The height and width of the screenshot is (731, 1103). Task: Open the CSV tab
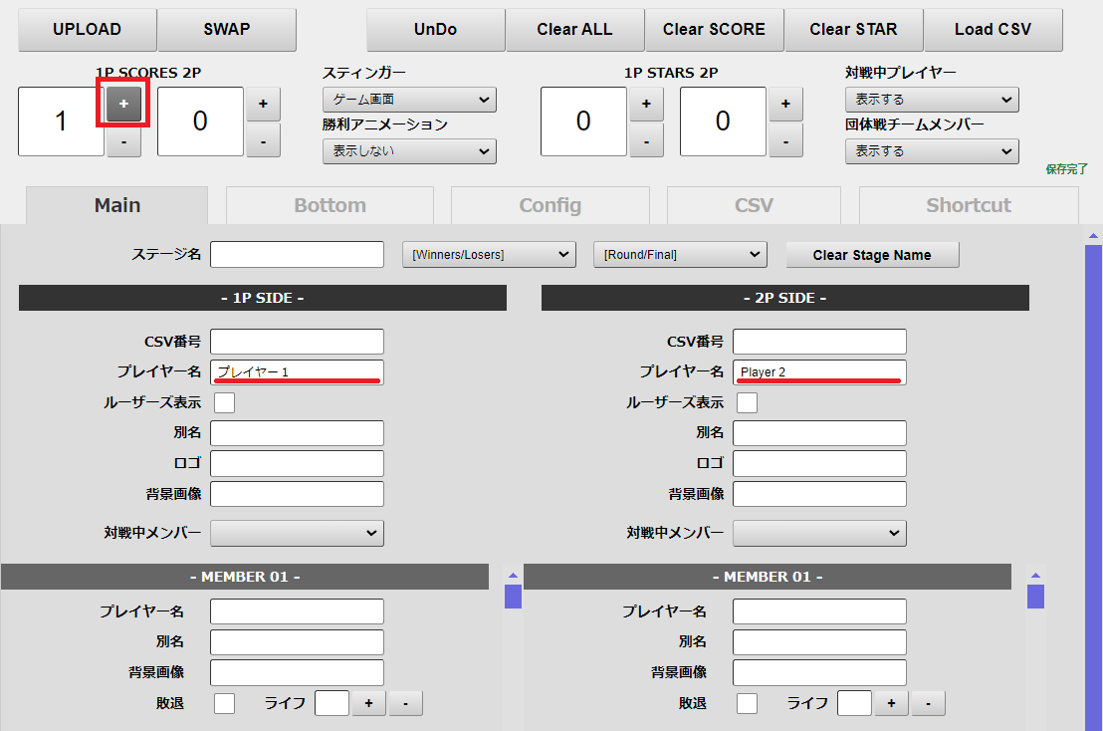(754, 205)
